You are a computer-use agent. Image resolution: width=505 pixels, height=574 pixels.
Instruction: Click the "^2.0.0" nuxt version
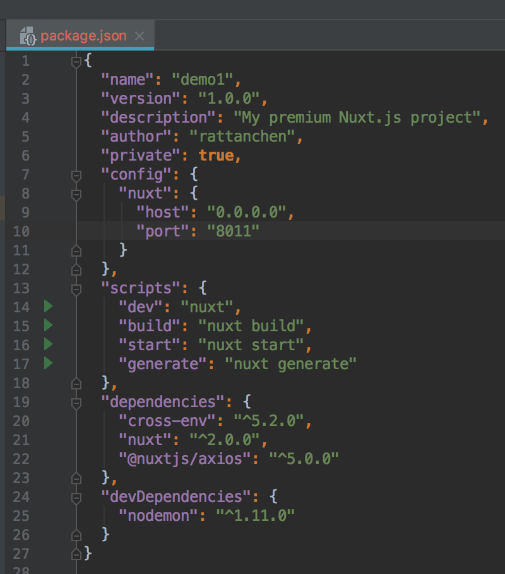click(x=225, y=440)
